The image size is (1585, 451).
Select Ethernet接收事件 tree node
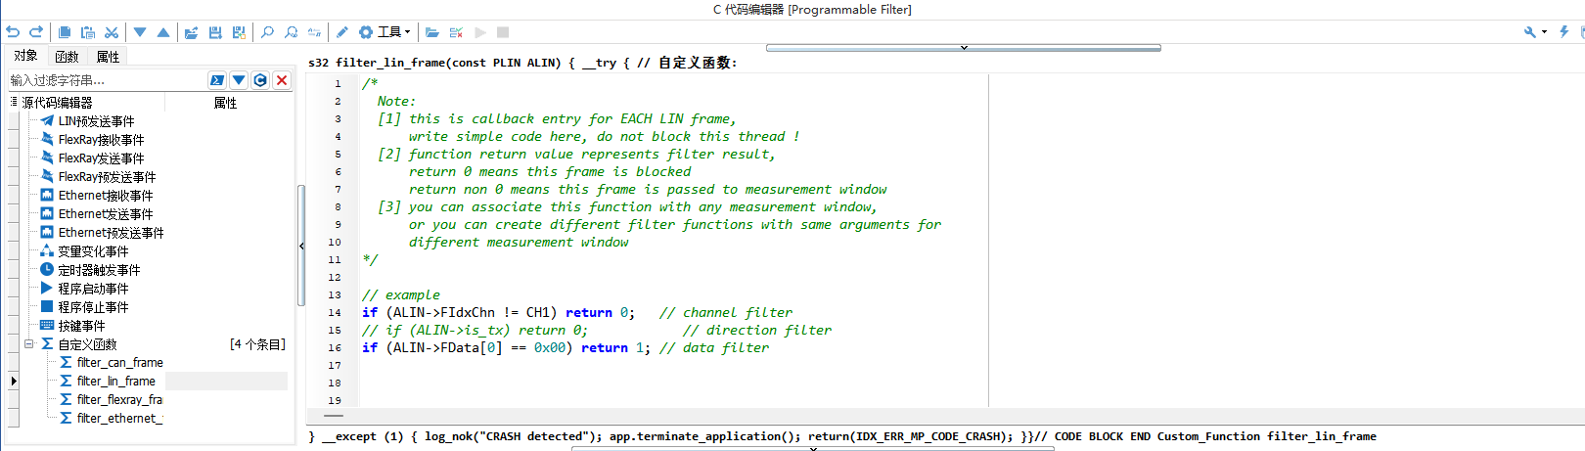[105, 196]
